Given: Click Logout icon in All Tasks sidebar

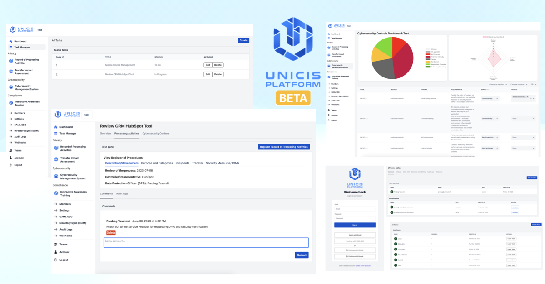Looking at the screenshot, I should [11, 165].
